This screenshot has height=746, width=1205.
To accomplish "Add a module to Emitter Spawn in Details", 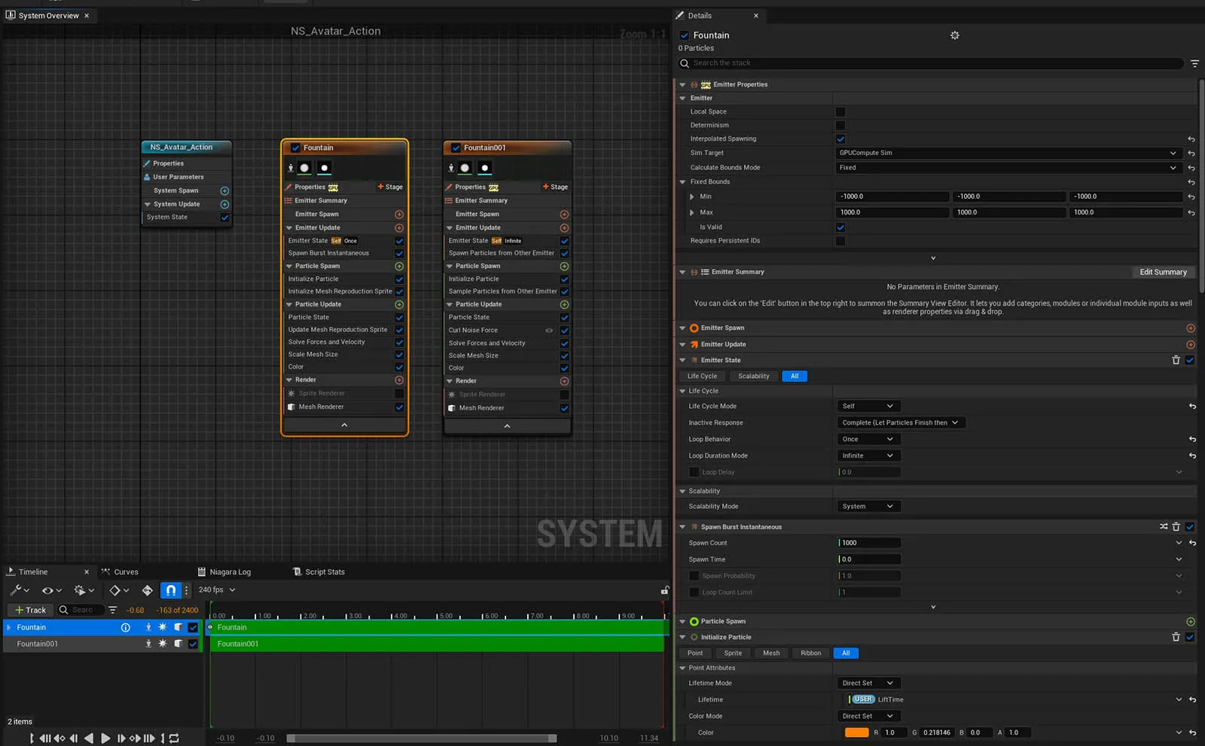I will [x=1191, y=328].
